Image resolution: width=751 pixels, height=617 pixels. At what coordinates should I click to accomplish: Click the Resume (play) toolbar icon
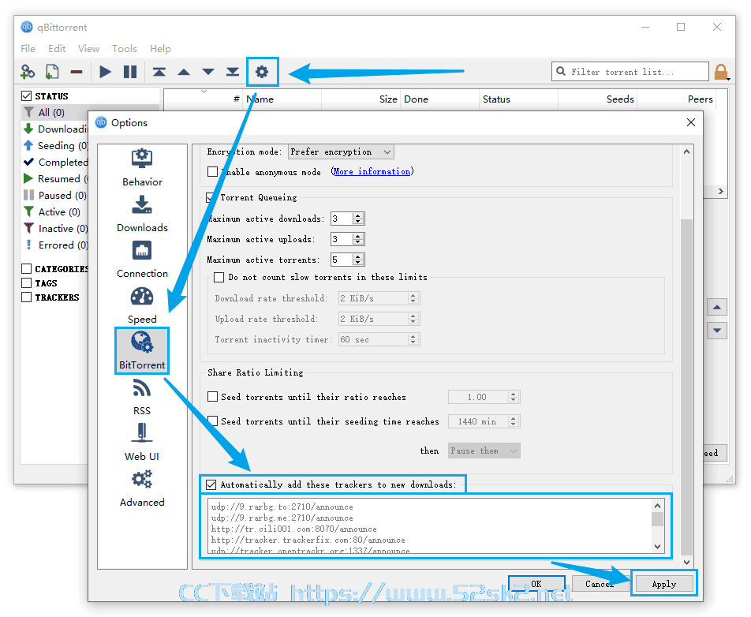pos(106,72)
